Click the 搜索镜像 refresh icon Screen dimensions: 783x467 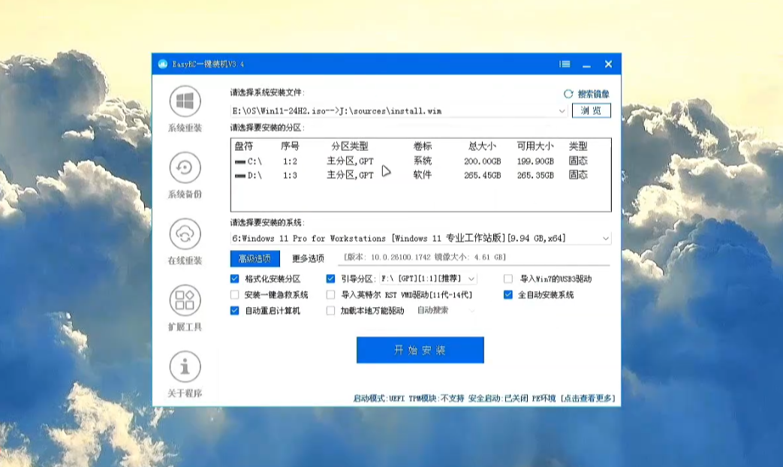[x=568, y=94]
